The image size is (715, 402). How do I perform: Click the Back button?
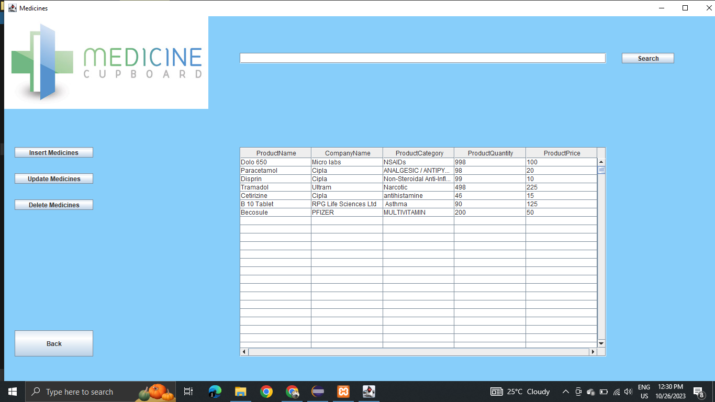(53, 343)
